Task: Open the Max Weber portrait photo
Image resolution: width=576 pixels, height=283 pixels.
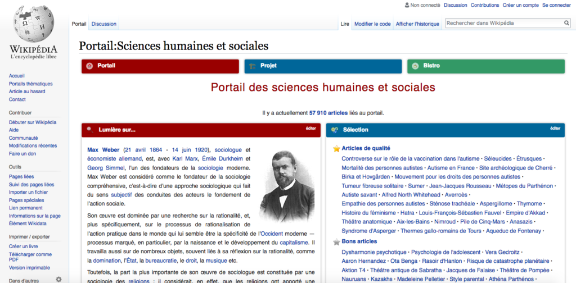Action: 287,187
